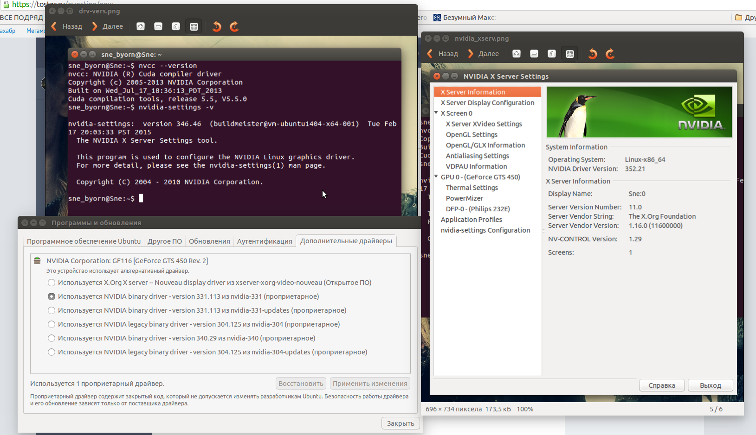Rotate nvidia_xserv.png clockwise
Image resolution: width=756 pixels, height=435 pixels.
click(610, 54)
